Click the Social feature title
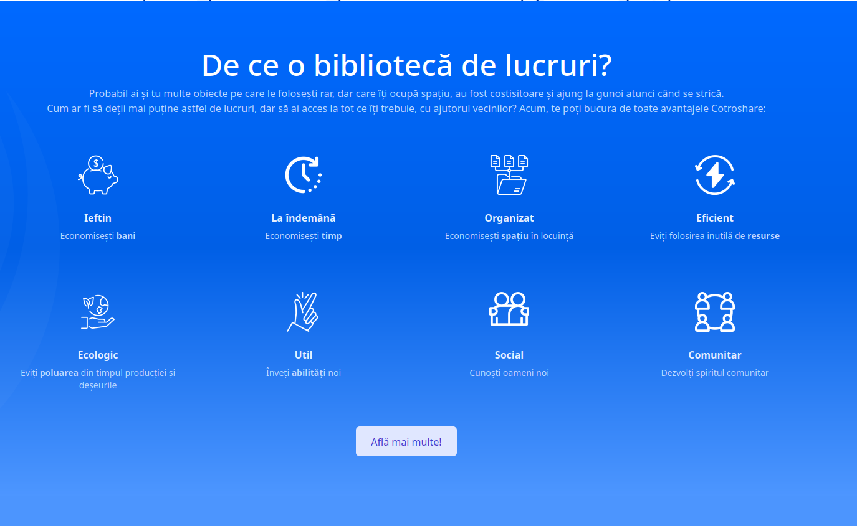The height and width of the screenshot is (526, 857). [x=509, y=355]
